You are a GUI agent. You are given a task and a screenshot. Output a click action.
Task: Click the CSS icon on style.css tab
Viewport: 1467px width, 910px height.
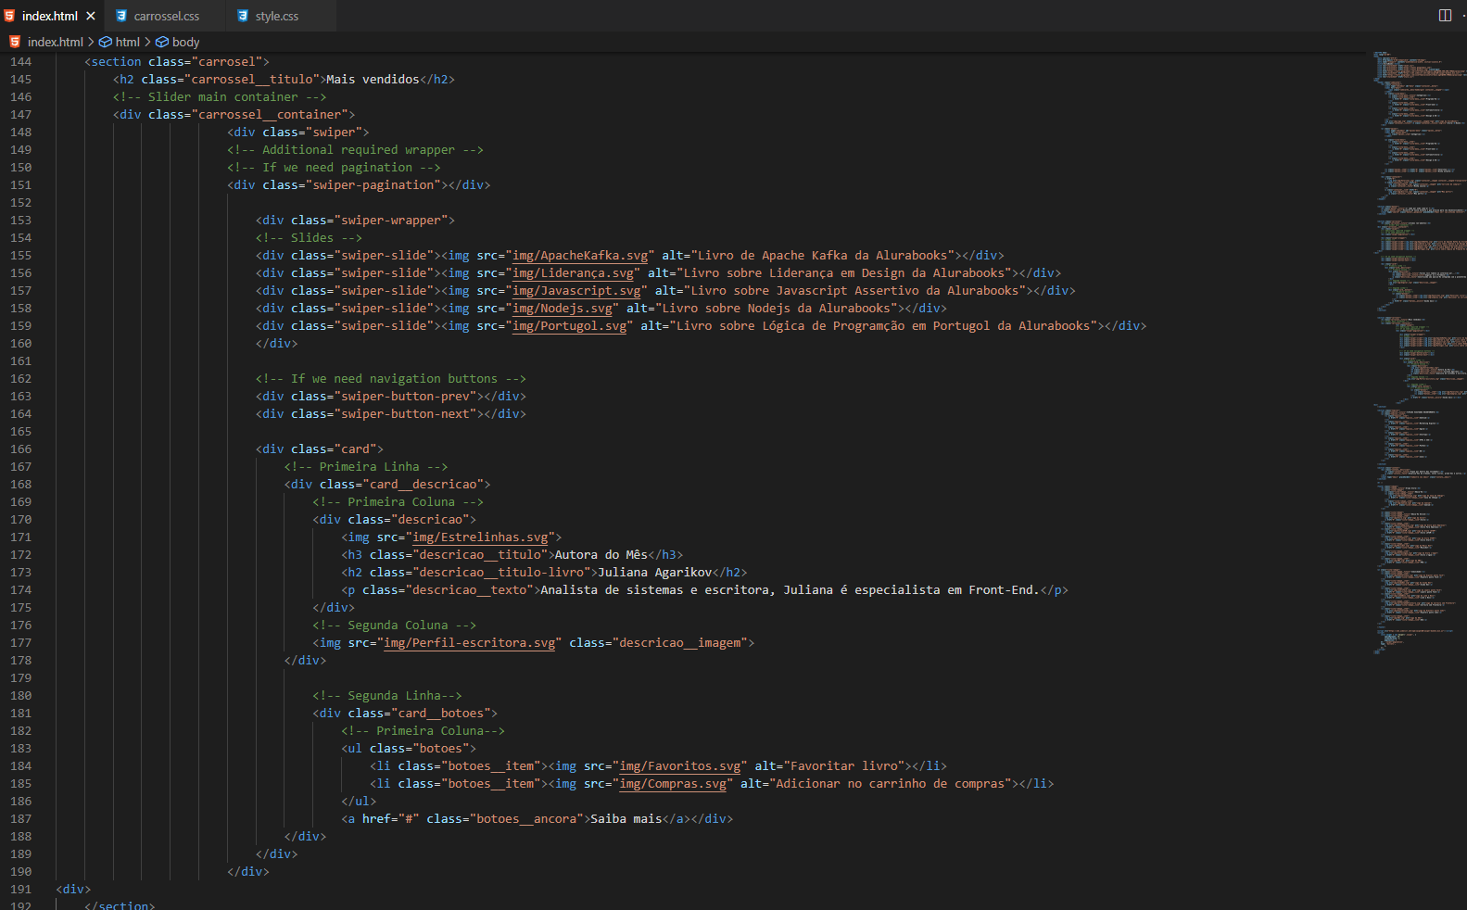pos(243,16)
